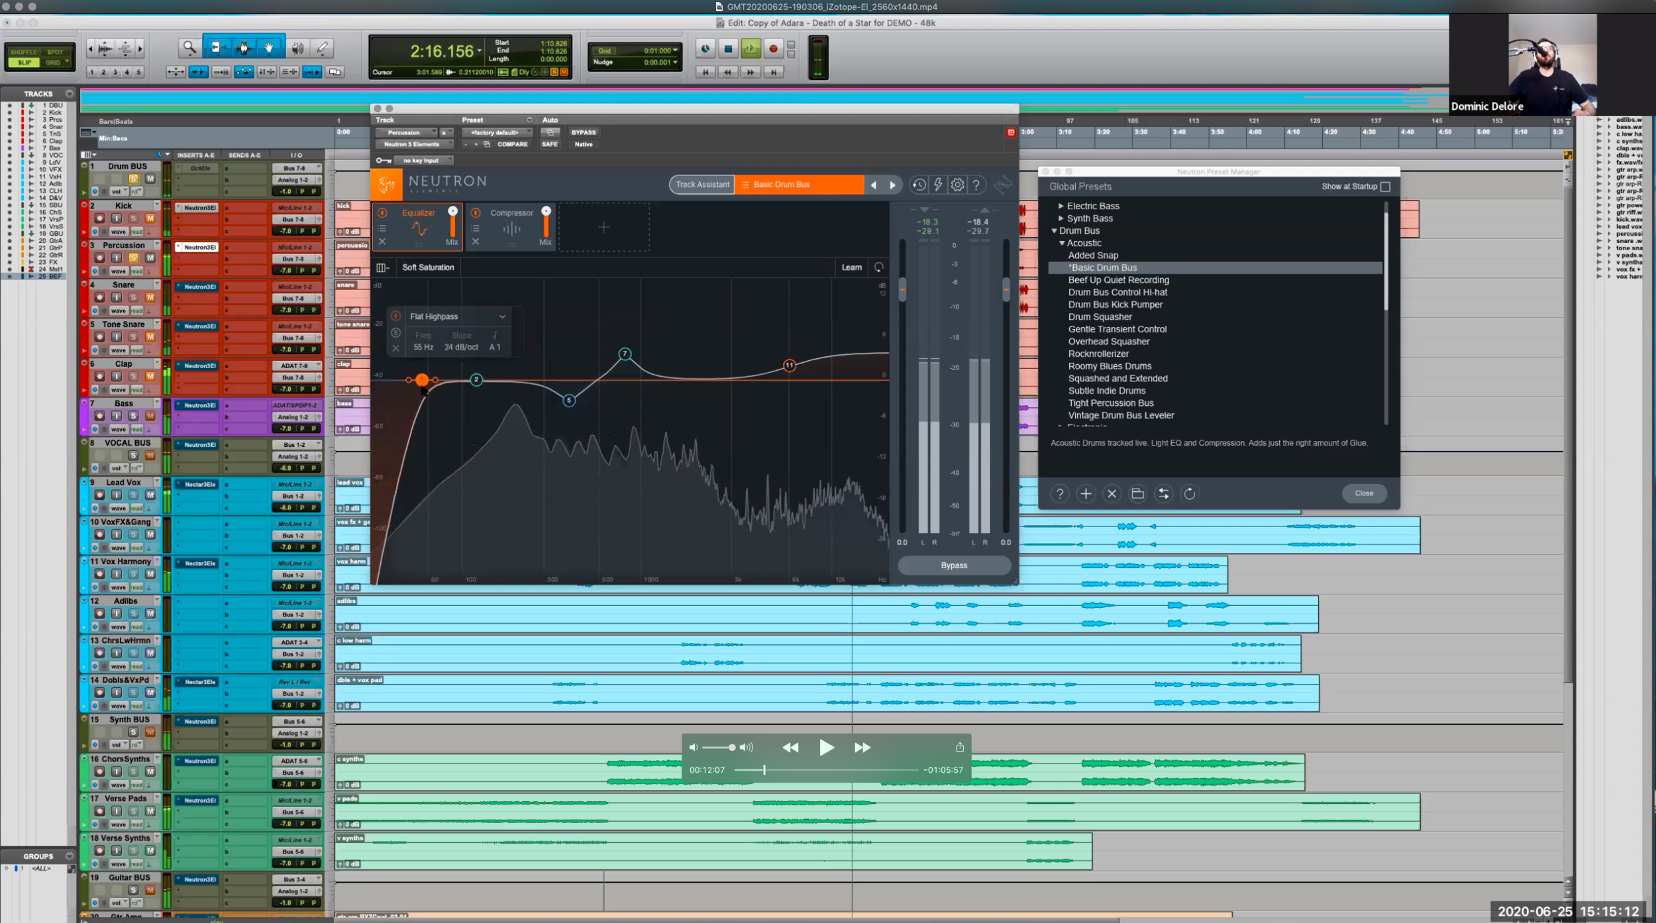This screenshot has height=923, width=1656.
Task: Select Vintage Drum Bus Leveler preset
Action: 1121,415
